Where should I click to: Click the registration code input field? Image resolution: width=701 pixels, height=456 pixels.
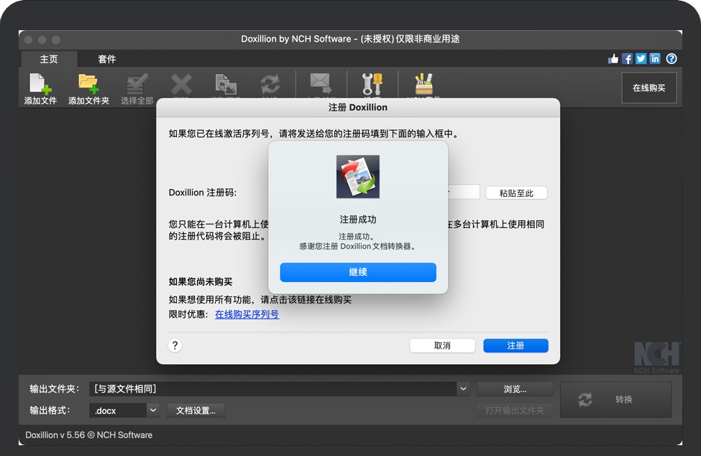coord(463,192)
